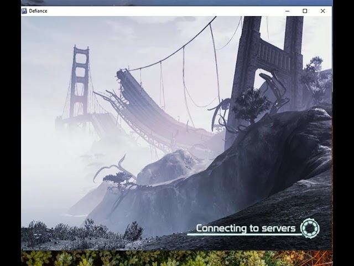Viewport: 354px width, 266px height.
Task: Click the circular loading spinner icon
Action: (310, 228)
